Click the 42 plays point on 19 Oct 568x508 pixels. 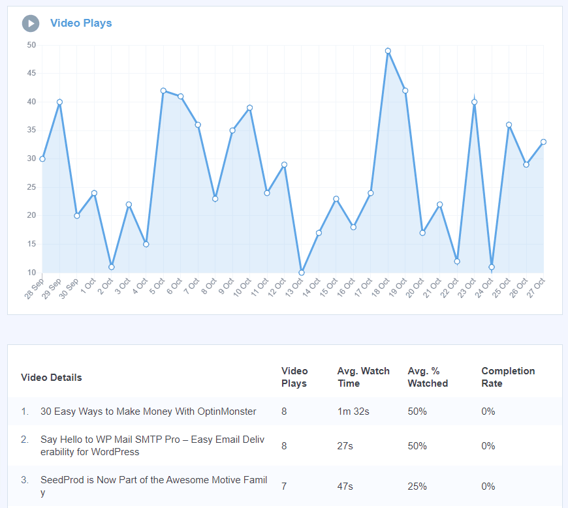click(x=405, y=89)
